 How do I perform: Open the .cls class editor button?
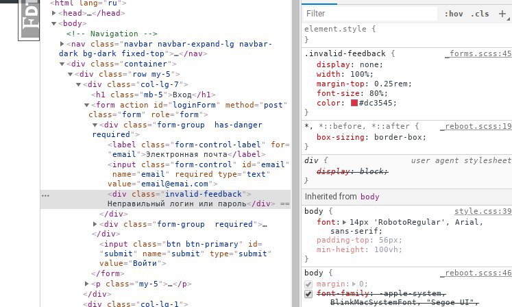click(480, 14)
